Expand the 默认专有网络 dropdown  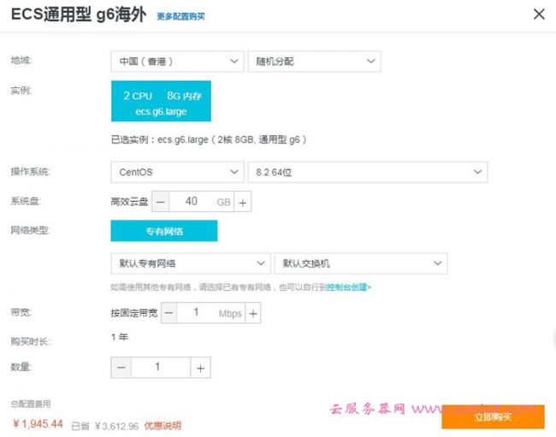pyautogui.click(x=190, y=263)
